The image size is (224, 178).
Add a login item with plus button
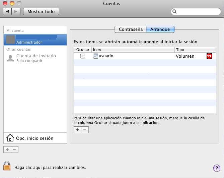[x=78, y=130]
